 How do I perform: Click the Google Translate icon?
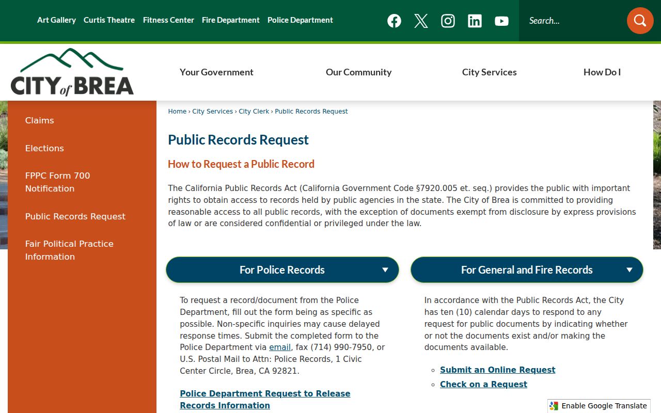click(554, 406)
